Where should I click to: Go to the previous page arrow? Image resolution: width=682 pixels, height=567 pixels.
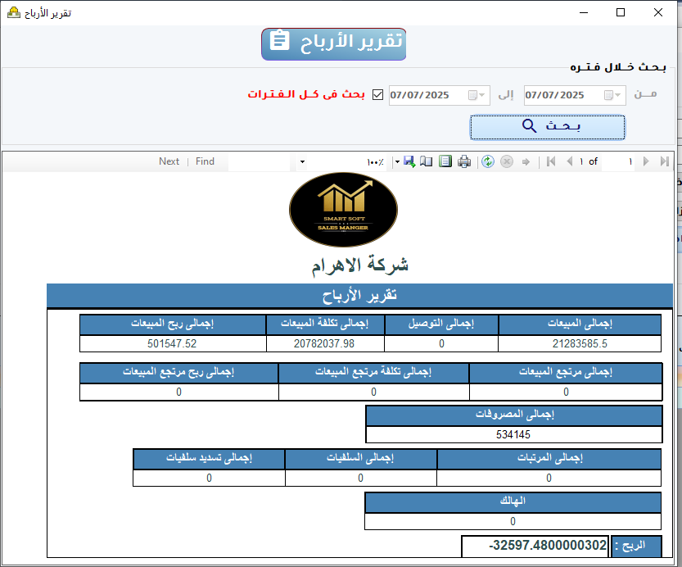click(x=569, y=161)
